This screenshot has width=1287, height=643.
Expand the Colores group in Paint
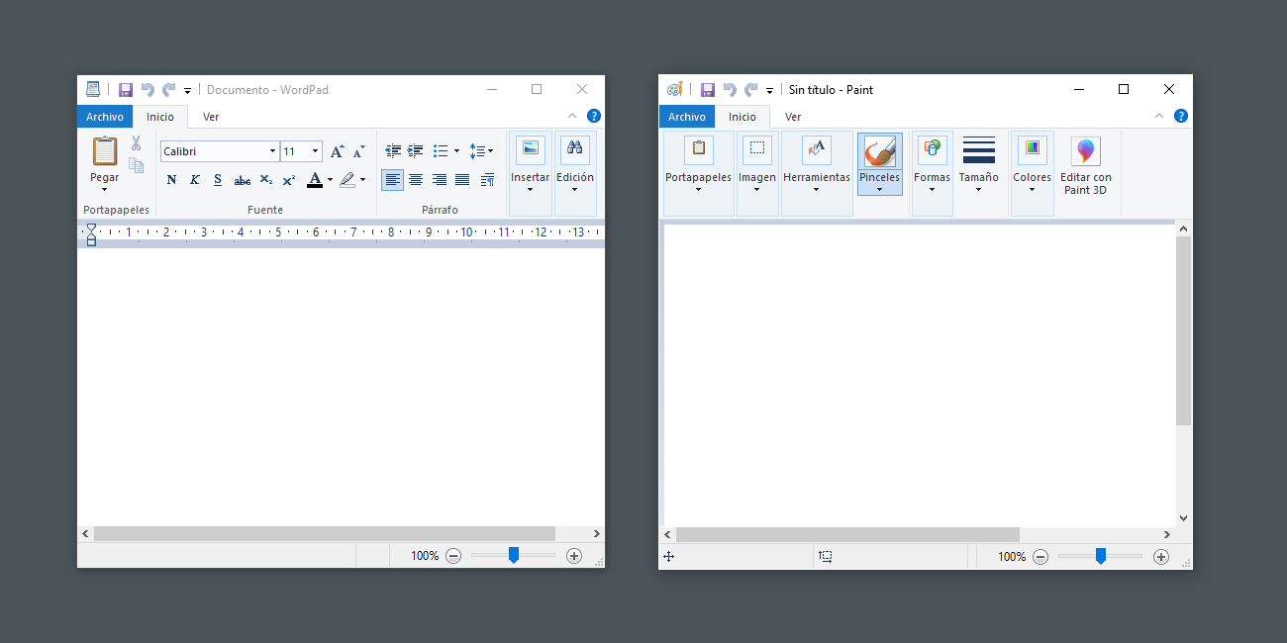tap(1032, 174)
